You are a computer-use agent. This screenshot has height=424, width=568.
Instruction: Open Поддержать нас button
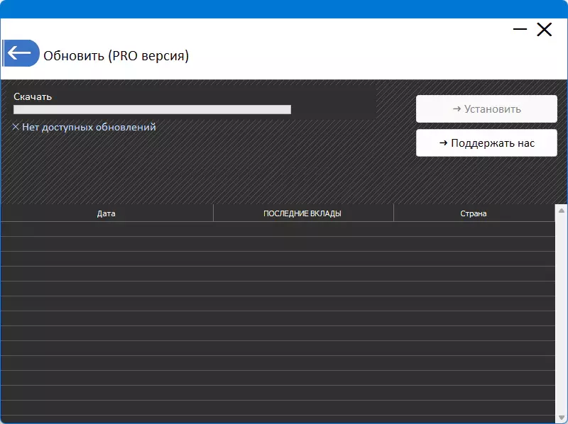tap(486, 143)
